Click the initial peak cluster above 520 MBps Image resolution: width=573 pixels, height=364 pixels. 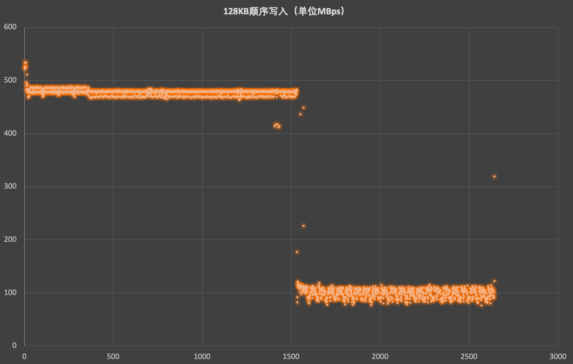click(x=25, y=65)
